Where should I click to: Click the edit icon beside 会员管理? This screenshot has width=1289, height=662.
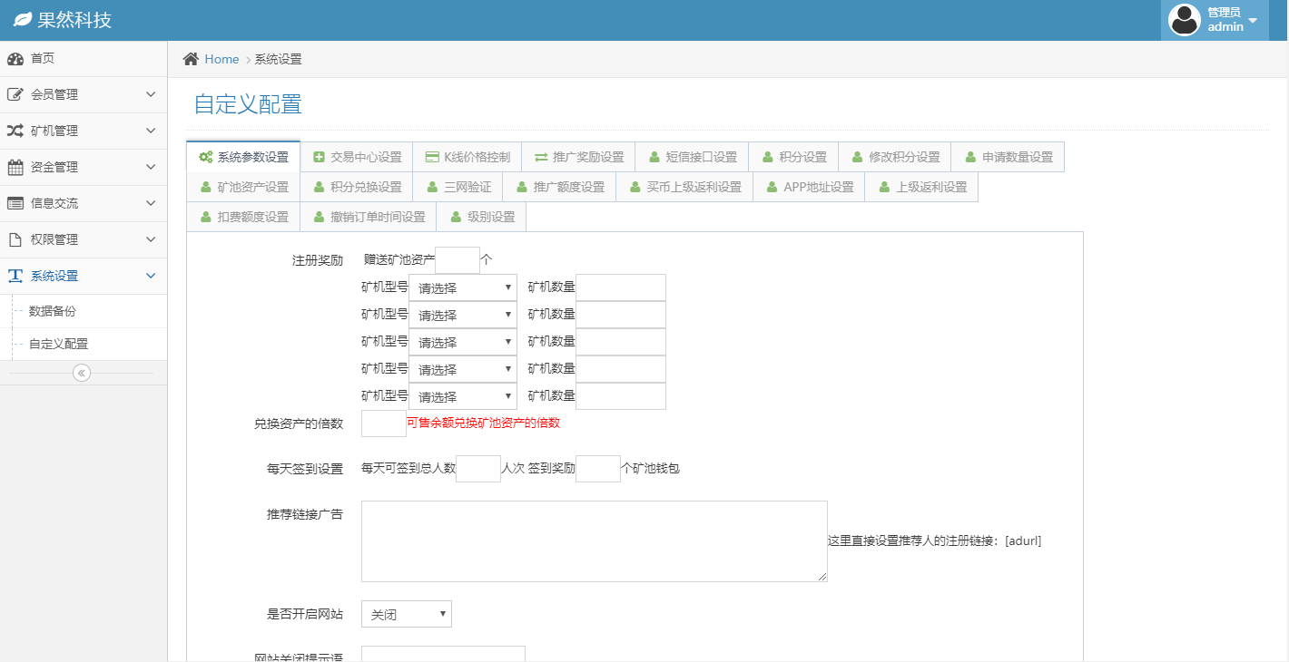pos(15,94)
